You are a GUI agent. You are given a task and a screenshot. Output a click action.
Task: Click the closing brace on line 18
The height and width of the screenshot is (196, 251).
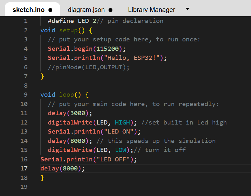(42, 178)
